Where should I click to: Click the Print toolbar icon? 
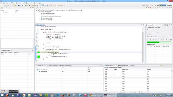[x=12, y=5]
